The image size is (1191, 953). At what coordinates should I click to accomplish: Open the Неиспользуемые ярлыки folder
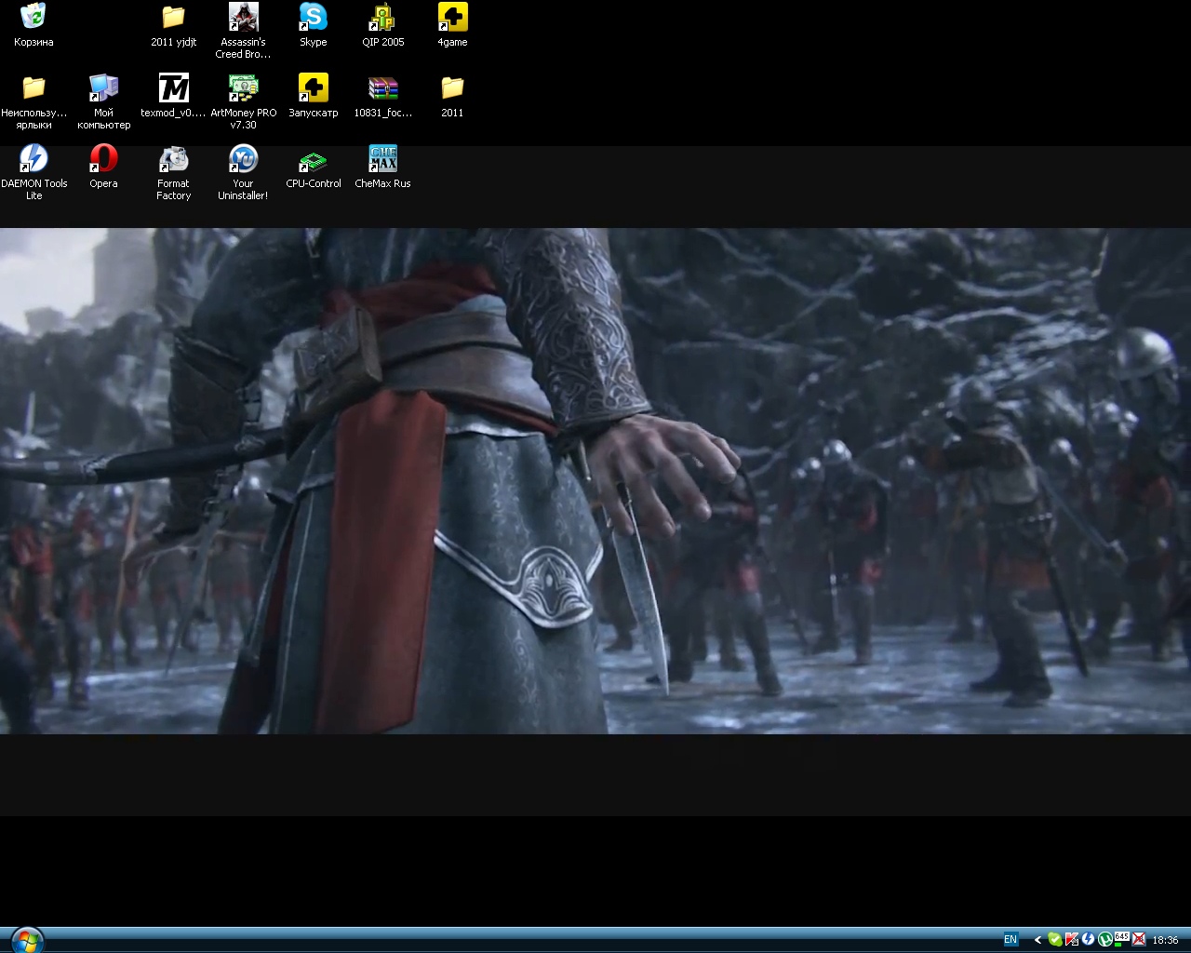pyautogui.click(x=33, y=101)
